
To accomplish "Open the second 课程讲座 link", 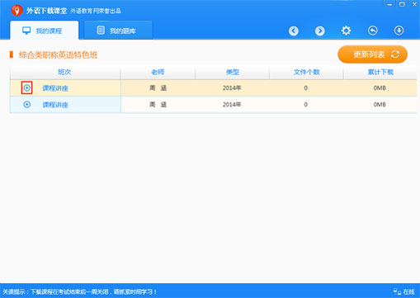I will (x=55, y=105).
